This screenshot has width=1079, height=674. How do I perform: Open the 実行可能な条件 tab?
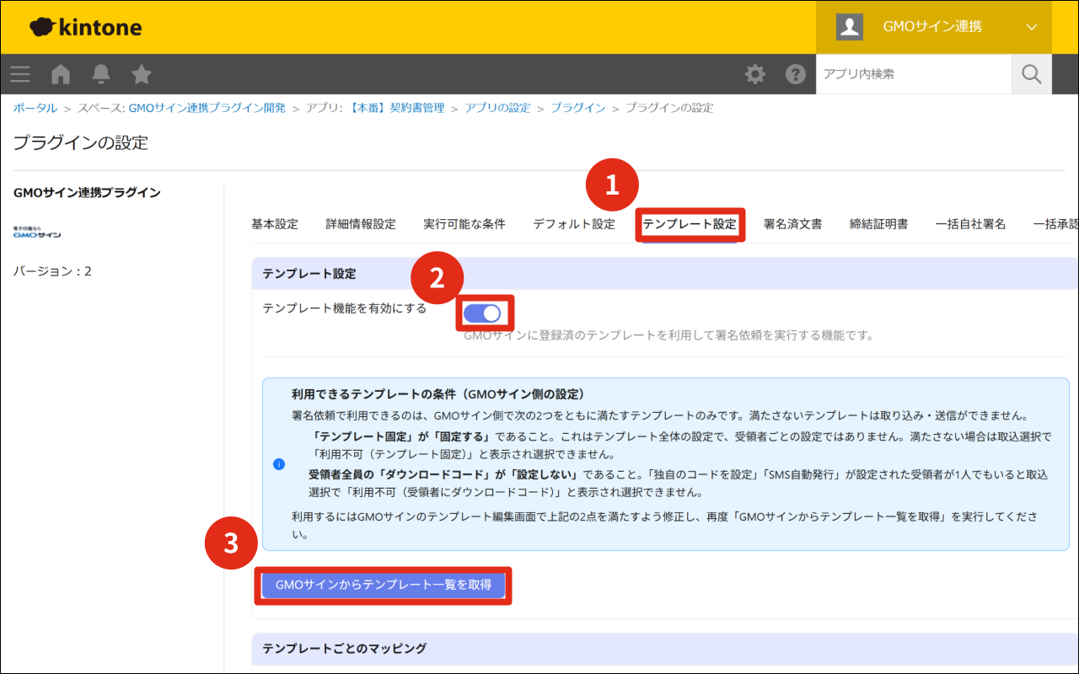(x=464, y=224)
